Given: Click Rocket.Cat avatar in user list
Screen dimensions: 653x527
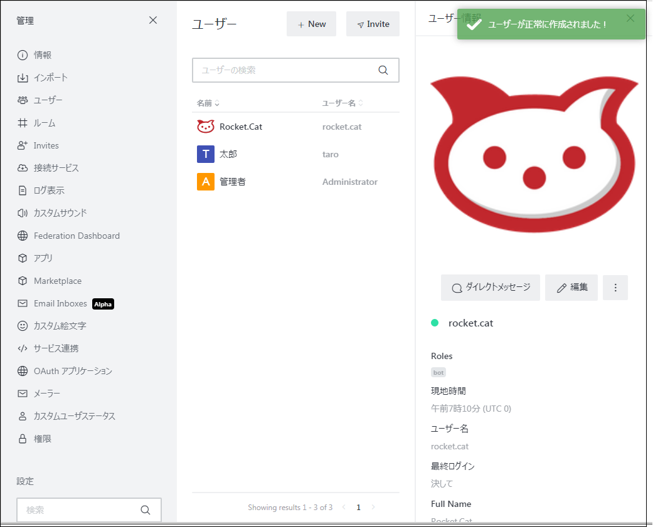Looking at the screenshot, I should 206,127.
